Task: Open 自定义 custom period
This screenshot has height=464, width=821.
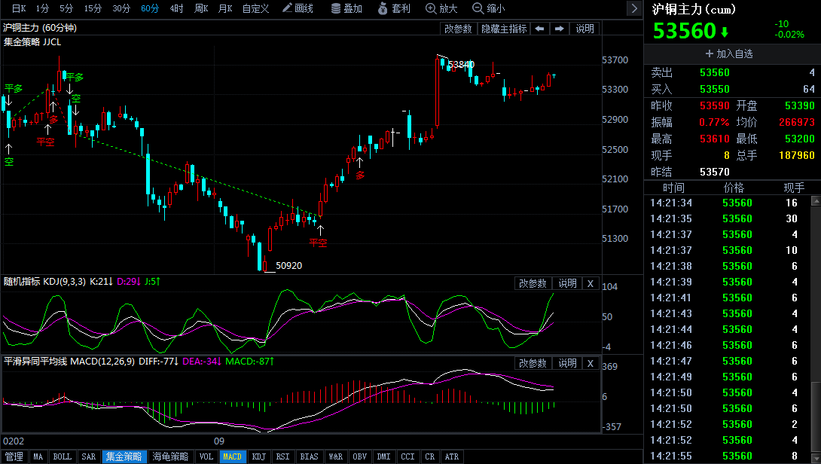Action: pos(255,8)
